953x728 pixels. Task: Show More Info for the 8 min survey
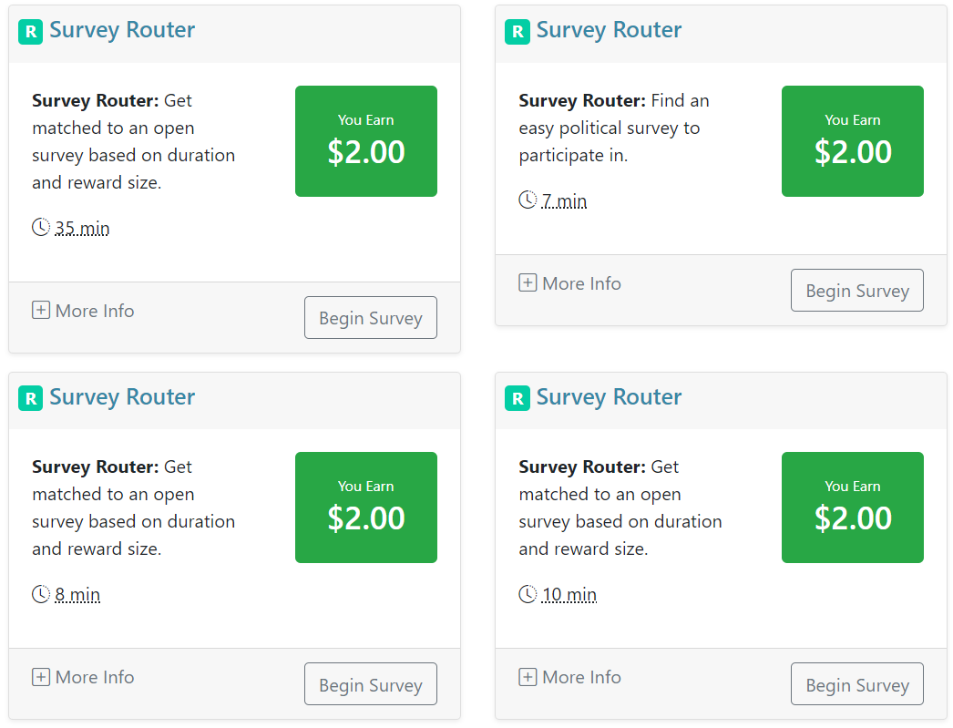point(83,677)
